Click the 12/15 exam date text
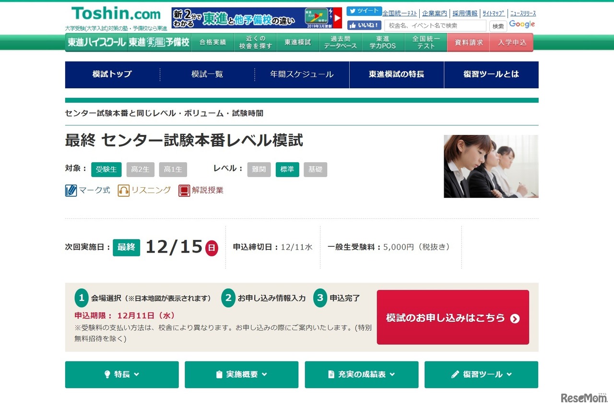 (x=174, y=247)
